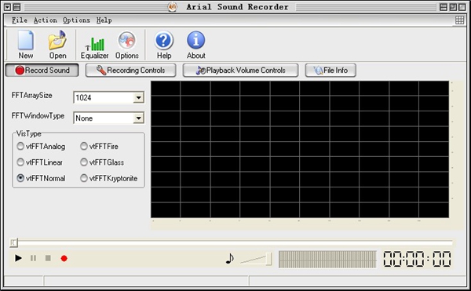This screenshot has width=471, height=291.
Task: Click the Playback Volume Controls button
Action: tap(240, 70)
